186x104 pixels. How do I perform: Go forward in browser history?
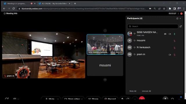coord(9,9)
